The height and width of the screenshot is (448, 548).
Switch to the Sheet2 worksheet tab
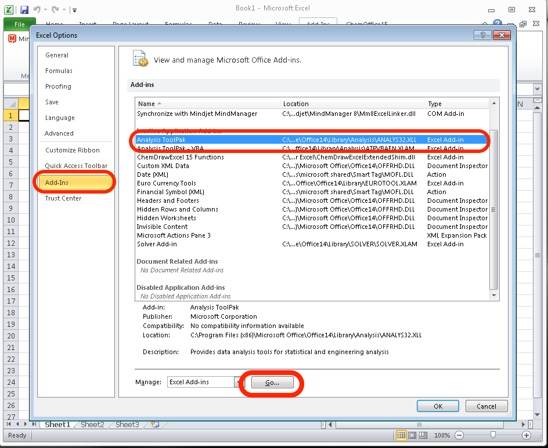point(92,425)
